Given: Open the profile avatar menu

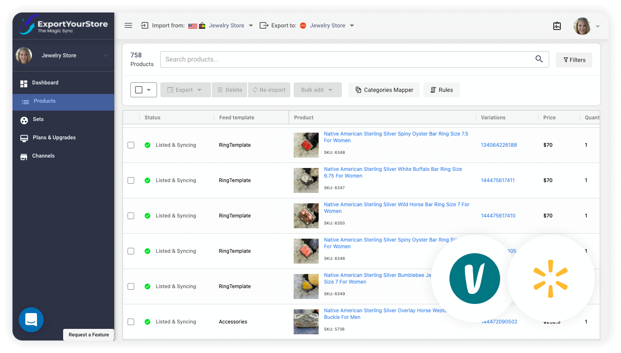Looking at the screenshot, I should pyautogui.click(x=582, y=26).
